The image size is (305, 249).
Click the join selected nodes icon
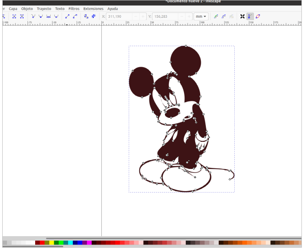click(x=14, y=16)
